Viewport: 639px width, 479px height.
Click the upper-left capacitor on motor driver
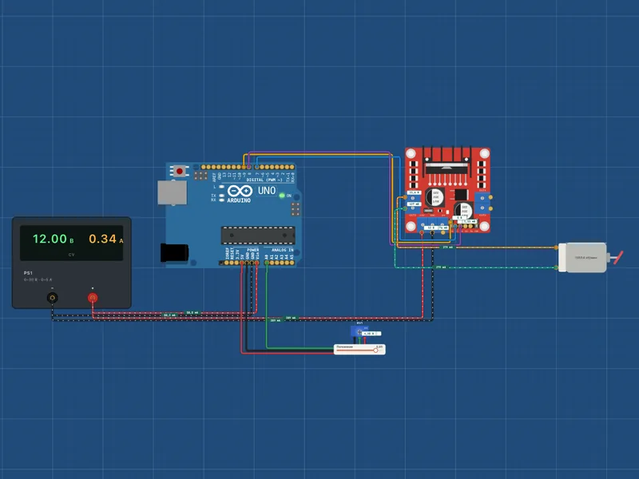point(435,196)
